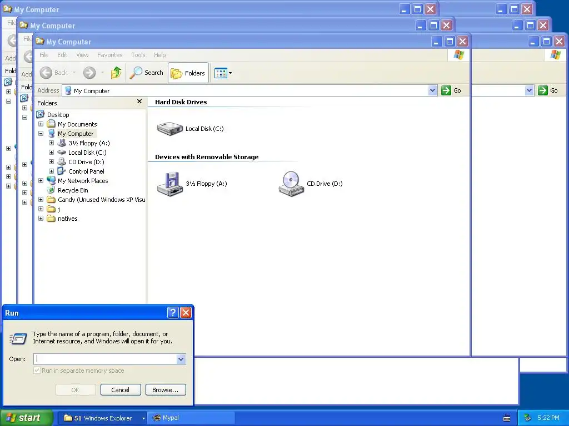This screenshot has height=426, width=569.
Task: Expand 3½ Floppy (A:) tree node
Action: (x=51, y=143)
